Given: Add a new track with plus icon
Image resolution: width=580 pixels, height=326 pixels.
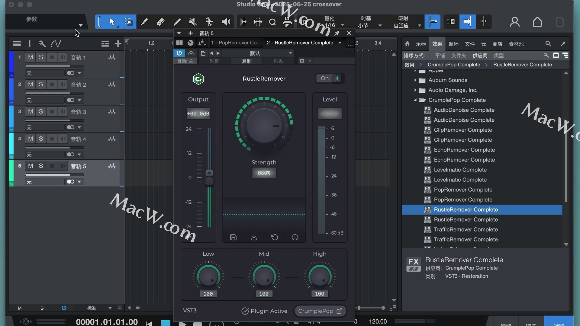Looking at the screenshot, I should tap(118, 44).
